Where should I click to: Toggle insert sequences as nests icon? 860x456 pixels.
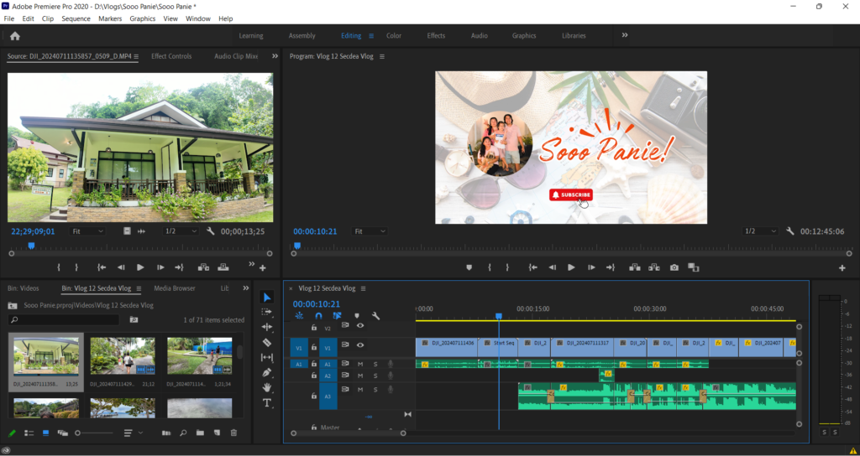coord(300,316)
